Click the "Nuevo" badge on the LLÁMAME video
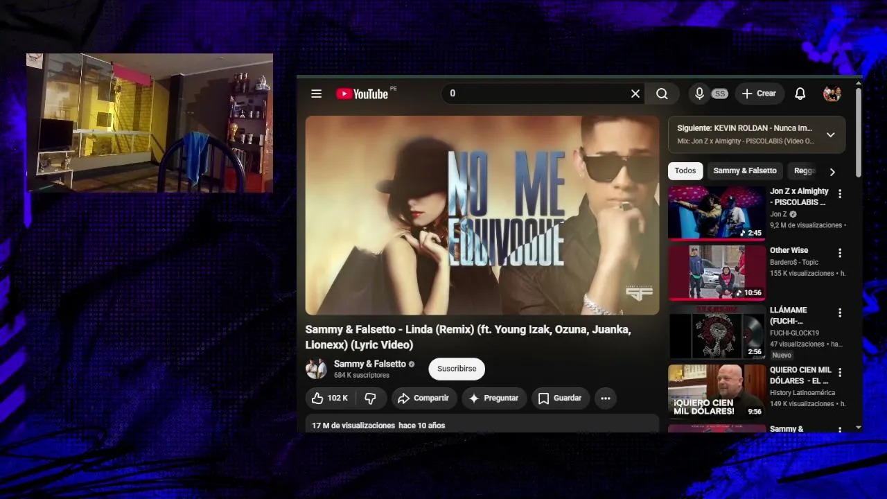The image size is (887, 499). pos(782,356)
